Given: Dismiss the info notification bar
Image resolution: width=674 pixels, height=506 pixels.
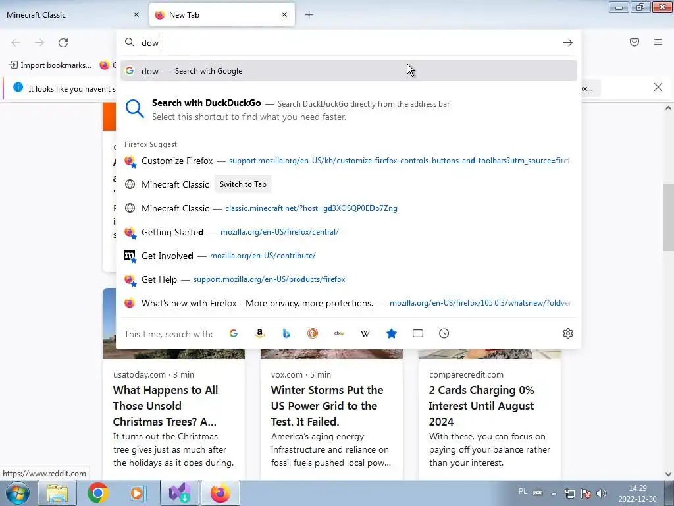Looking at the screenshot, I should click(658, 88).
